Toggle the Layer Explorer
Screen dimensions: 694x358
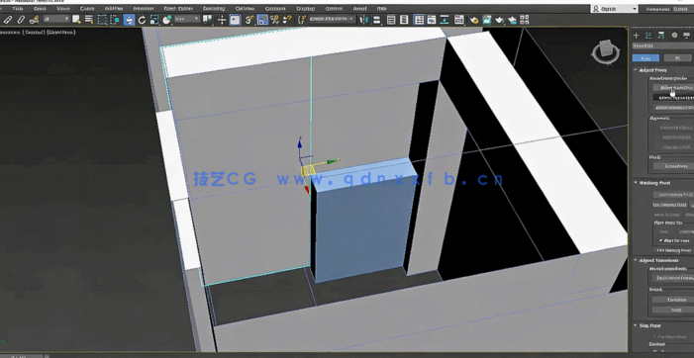(404, 20)
